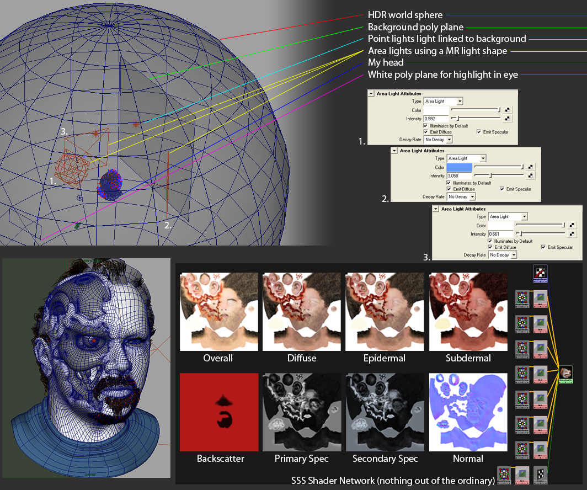The height and width of the screenshot is (490, 587).
Task: Click white Color swatch in panel 1
Action: (x=436, y=110)
